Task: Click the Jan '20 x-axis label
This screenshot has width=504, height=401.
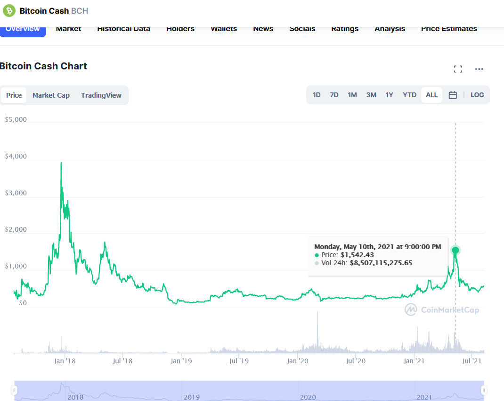Action: [x=297, y=361]
